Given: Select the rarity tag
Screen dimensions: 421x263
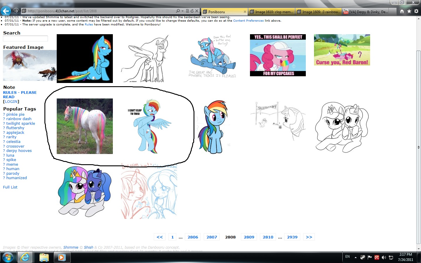Looking at the screenshot, I should 11,137.
